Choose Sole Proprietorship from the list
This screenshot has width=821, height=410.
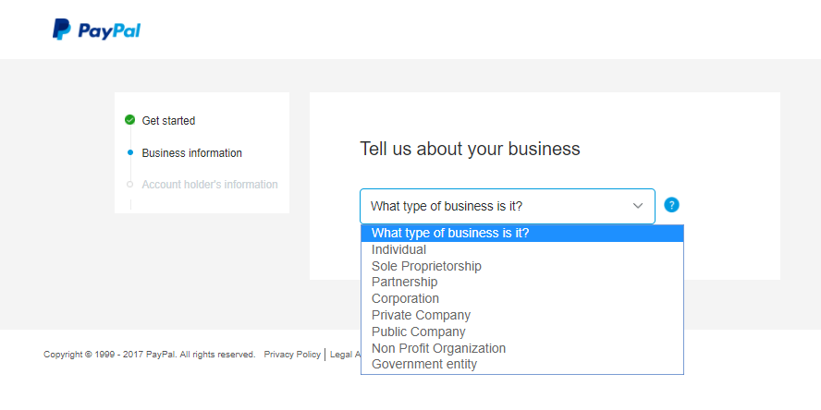coord(426,266)
